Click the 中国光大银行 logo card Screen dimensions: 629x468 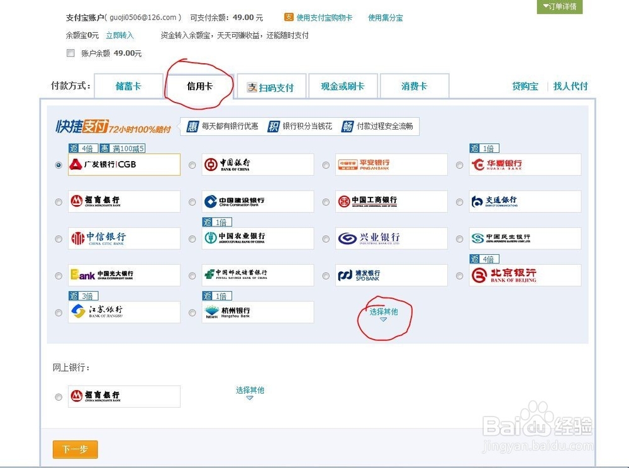(x=125, y=275)
